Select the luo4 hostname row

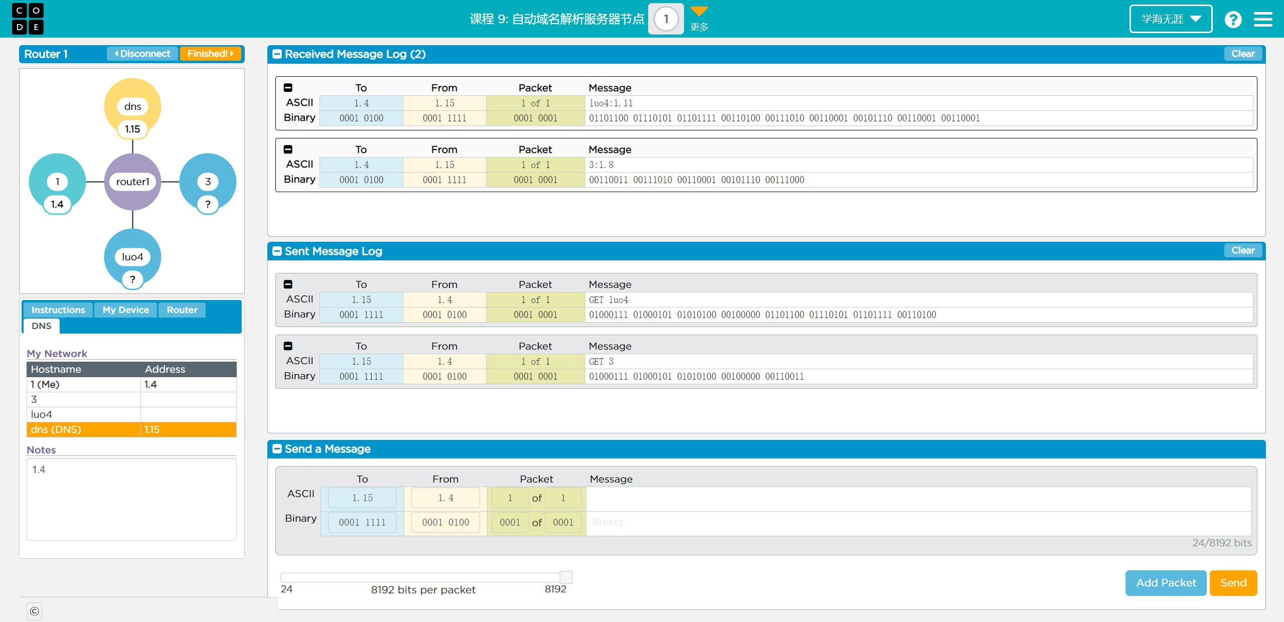(x=131, y=414)
